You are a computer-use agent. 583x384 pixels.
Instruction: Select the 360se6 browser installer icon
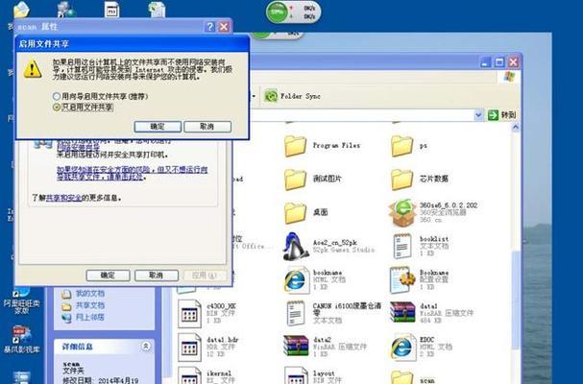coord(401,212)
